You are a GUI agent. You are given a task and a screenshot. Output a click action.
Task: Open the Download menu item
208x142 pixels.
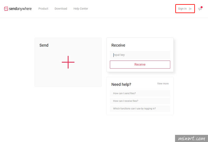(61, 9)
